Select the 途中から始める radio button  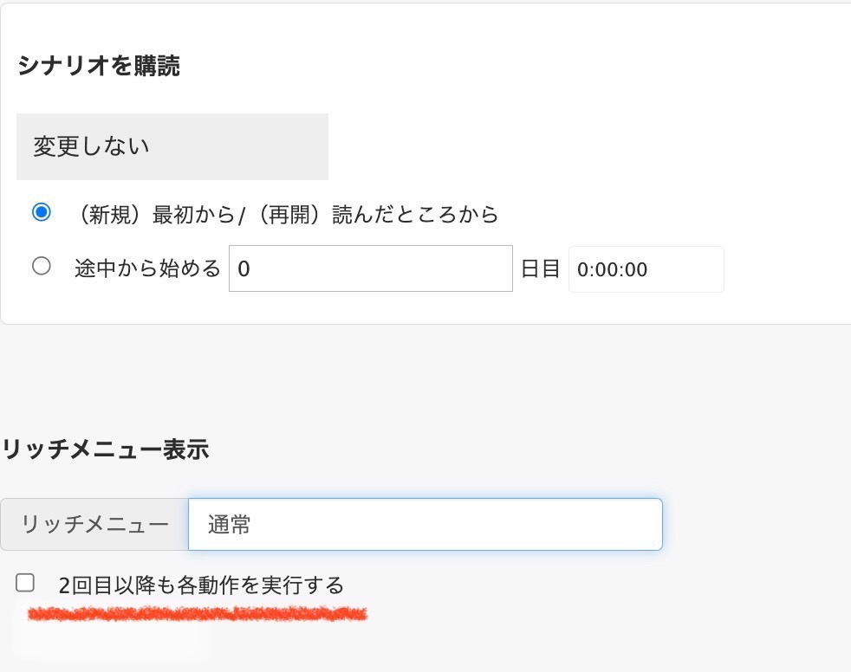[x=42, y=266]
